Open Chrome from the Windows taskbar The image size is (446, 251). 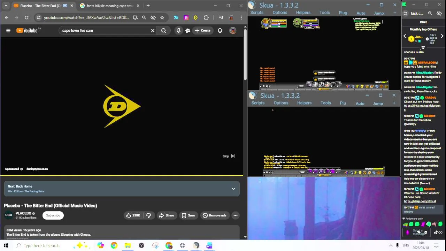[114, 245]
